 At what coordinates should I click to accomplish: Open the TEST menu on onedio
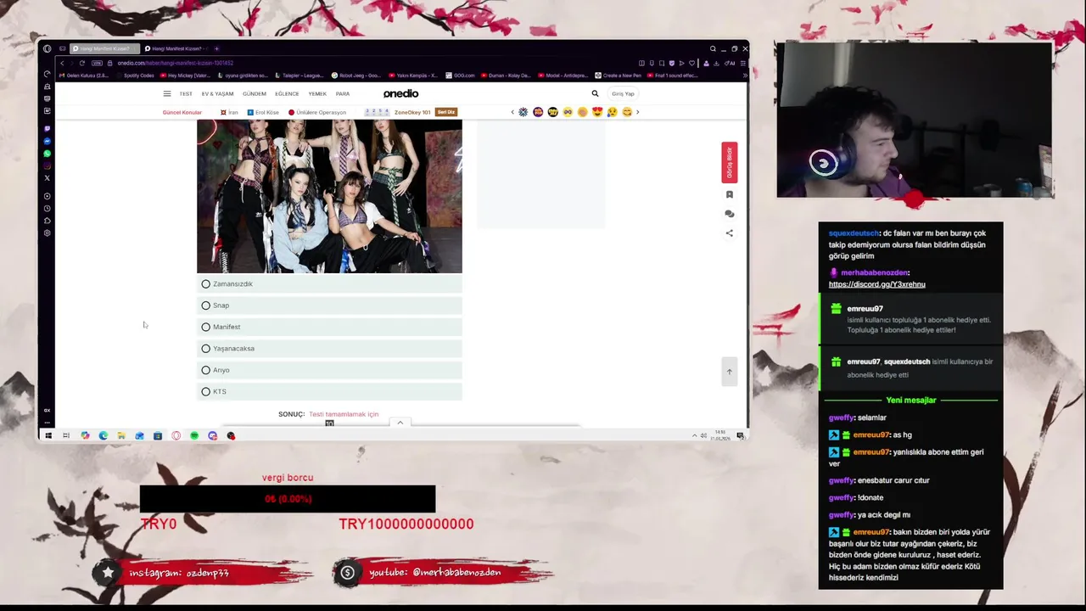(x=186, y=94)
